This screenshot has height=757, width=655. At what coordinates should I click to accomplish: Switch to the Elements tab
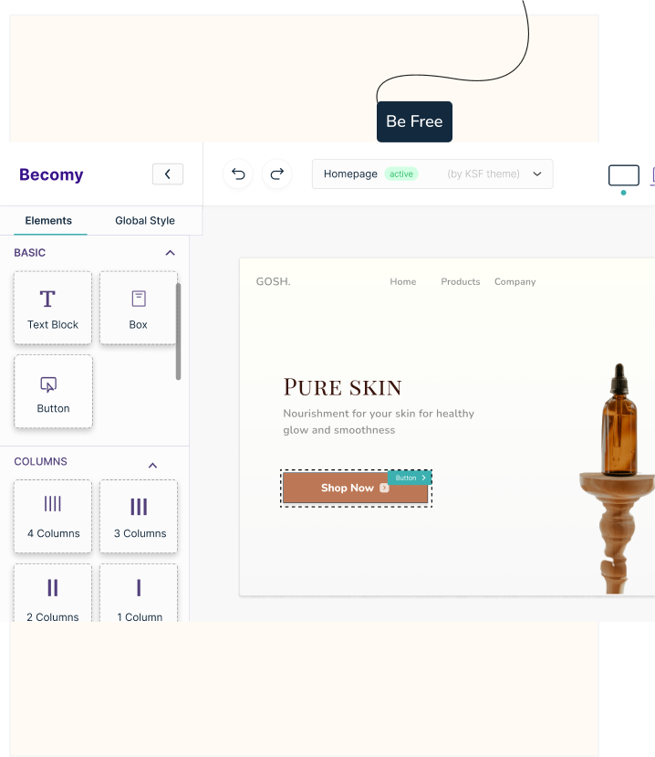48,221
